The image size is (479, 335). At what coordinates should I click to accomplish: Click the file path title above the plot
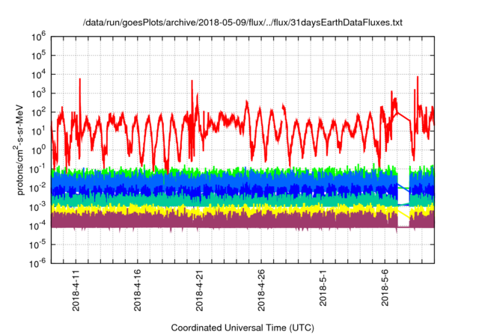coord(242,23)
